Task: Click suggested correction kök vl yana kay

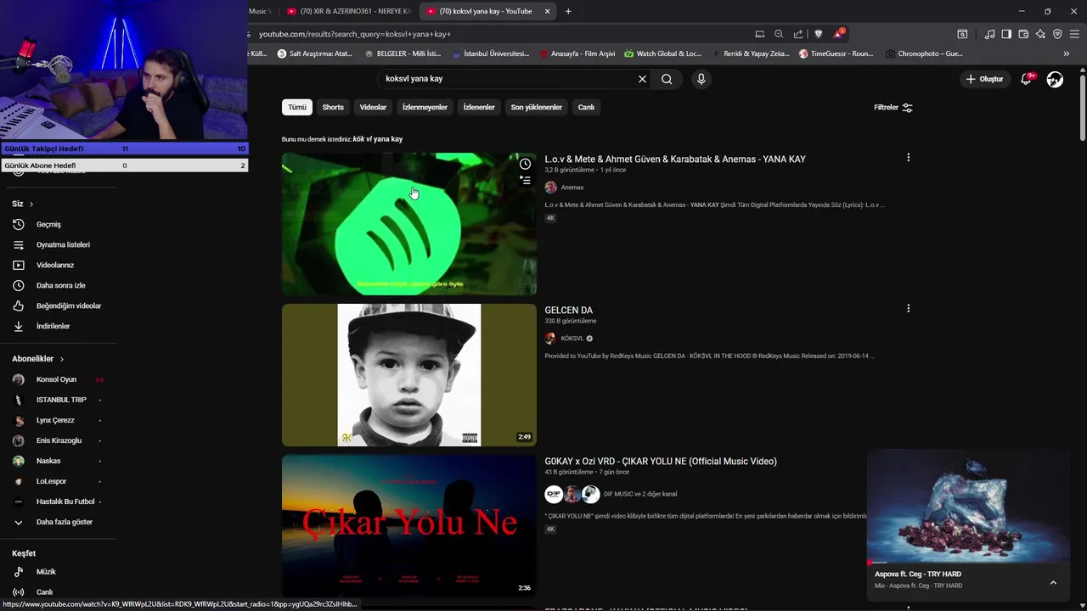Action: point(378,139)
